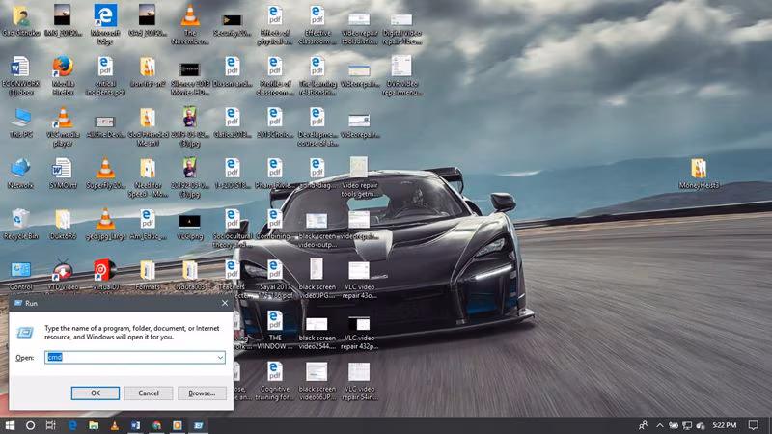The width and height of the screenshot is (772, 434).
Task: Select the Mozilla Firefox desktop shortcut
Action: coord(63,75)
